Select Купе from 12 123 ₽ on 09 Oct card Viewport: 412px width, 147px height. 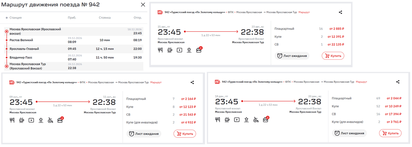point(161,107)
